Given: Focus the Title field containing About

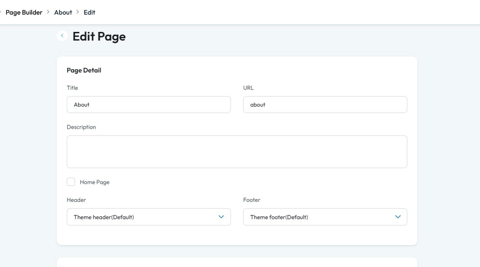Looking at the screenshot, I should coord(149,105).
